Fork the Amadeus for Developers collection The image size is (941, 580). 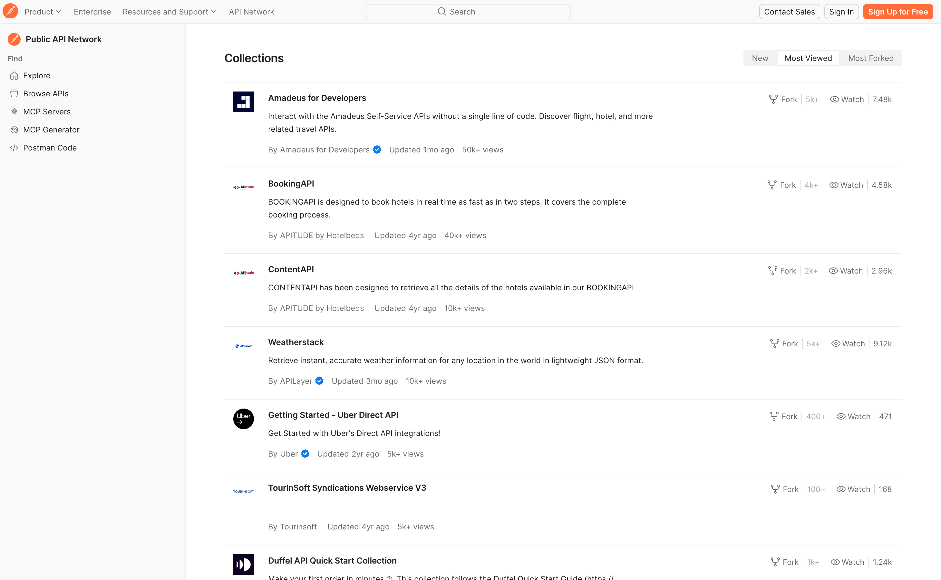[782, 99]
